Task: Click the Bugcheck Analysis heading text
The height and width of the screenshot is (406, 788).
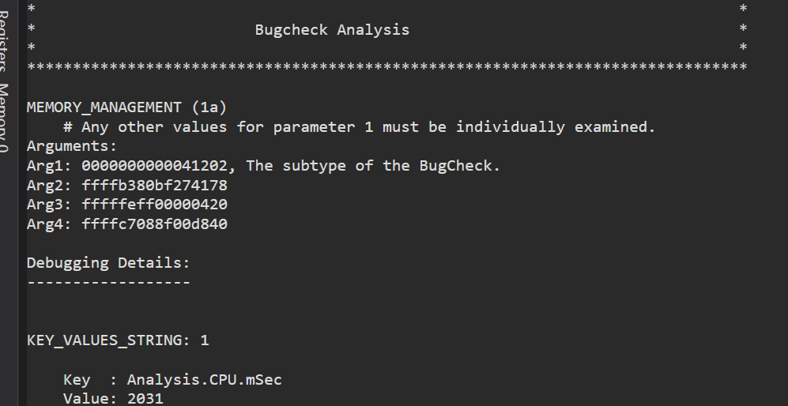Action: pyautogui.click(x=332, y=30)
